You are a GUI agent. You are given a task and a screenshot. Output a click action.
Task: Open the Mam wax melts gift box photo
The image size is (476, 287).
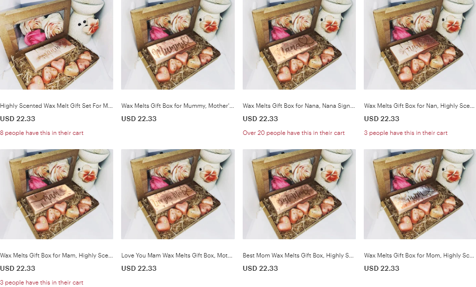pos(57,194)
